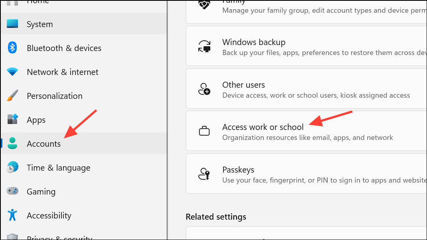Open Network & internet settings
Screen dimensions: 427x240
84,72
